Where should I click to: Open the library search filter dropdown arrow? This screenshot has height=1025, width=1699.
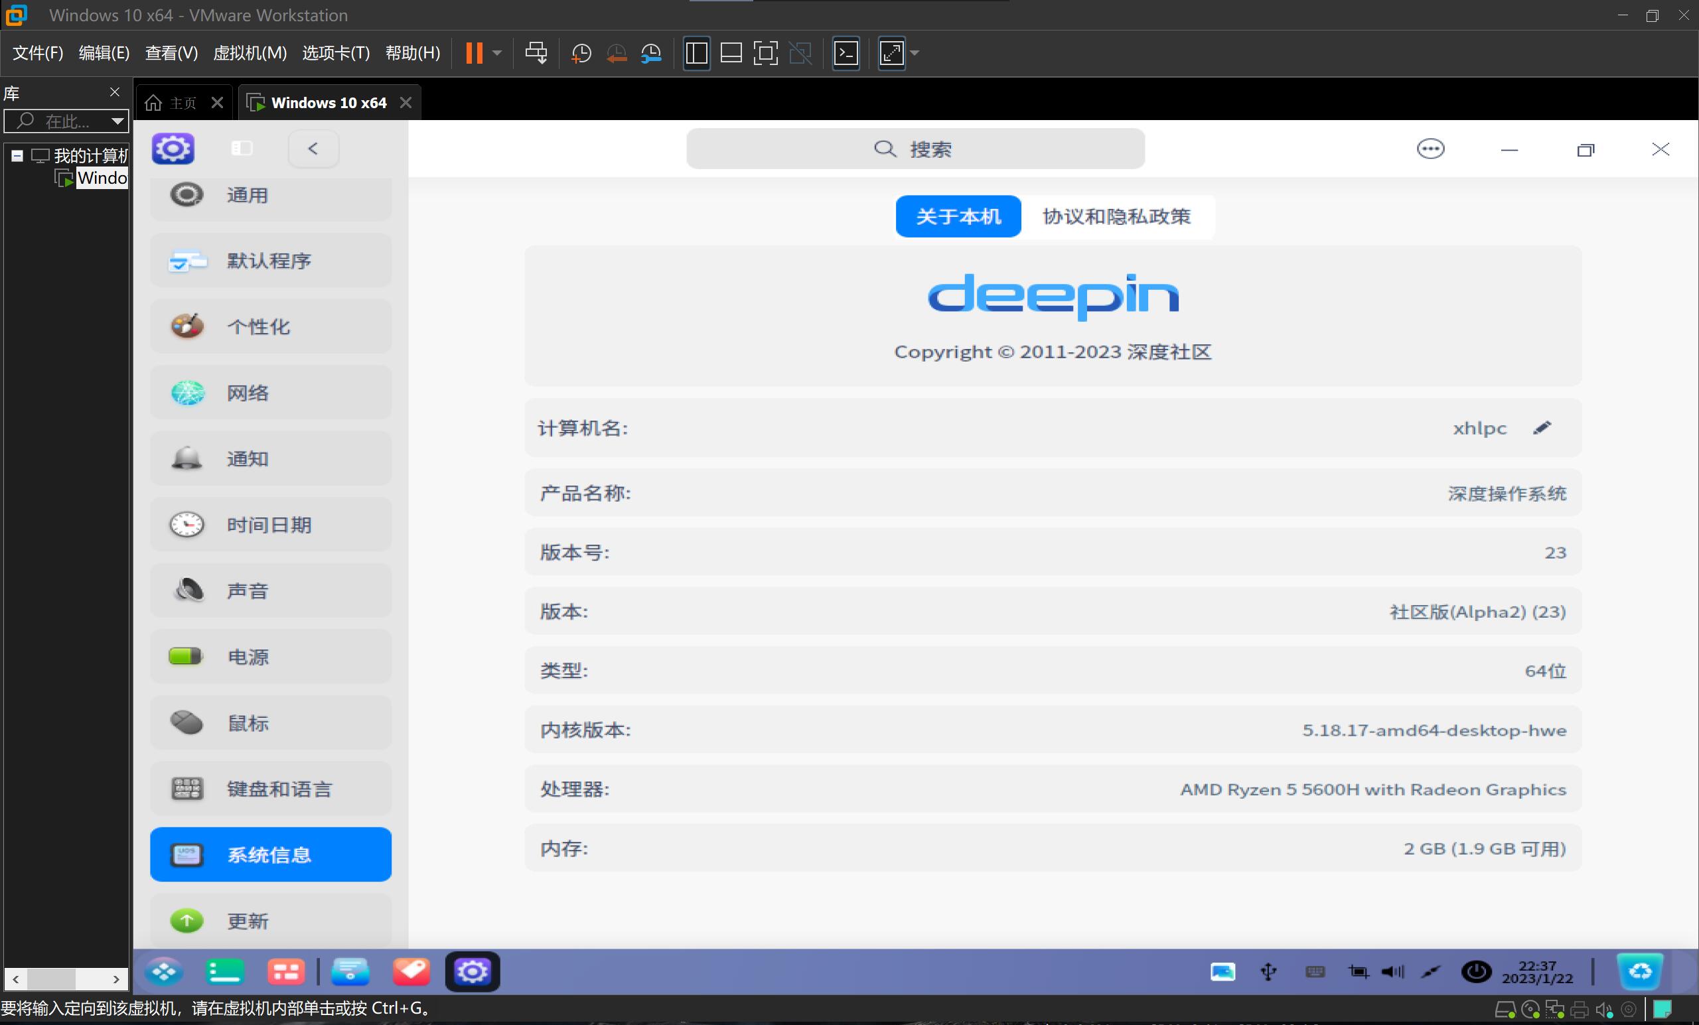118,121
